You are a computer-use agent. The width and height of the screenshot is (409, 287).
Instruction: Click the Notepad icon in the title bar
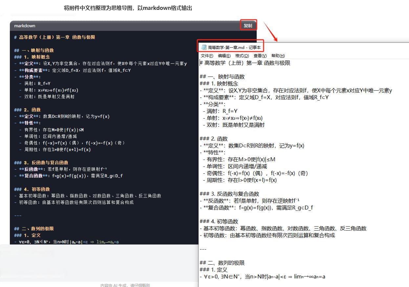[x=204, y=48]
